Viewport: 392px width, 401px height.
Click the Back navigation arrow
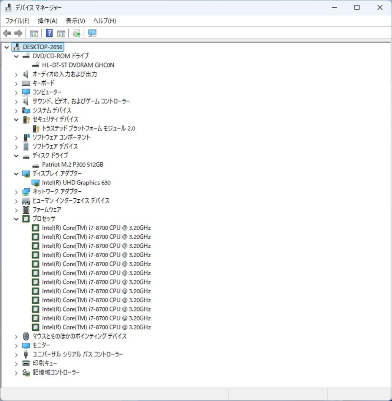[x=7, y=33]
